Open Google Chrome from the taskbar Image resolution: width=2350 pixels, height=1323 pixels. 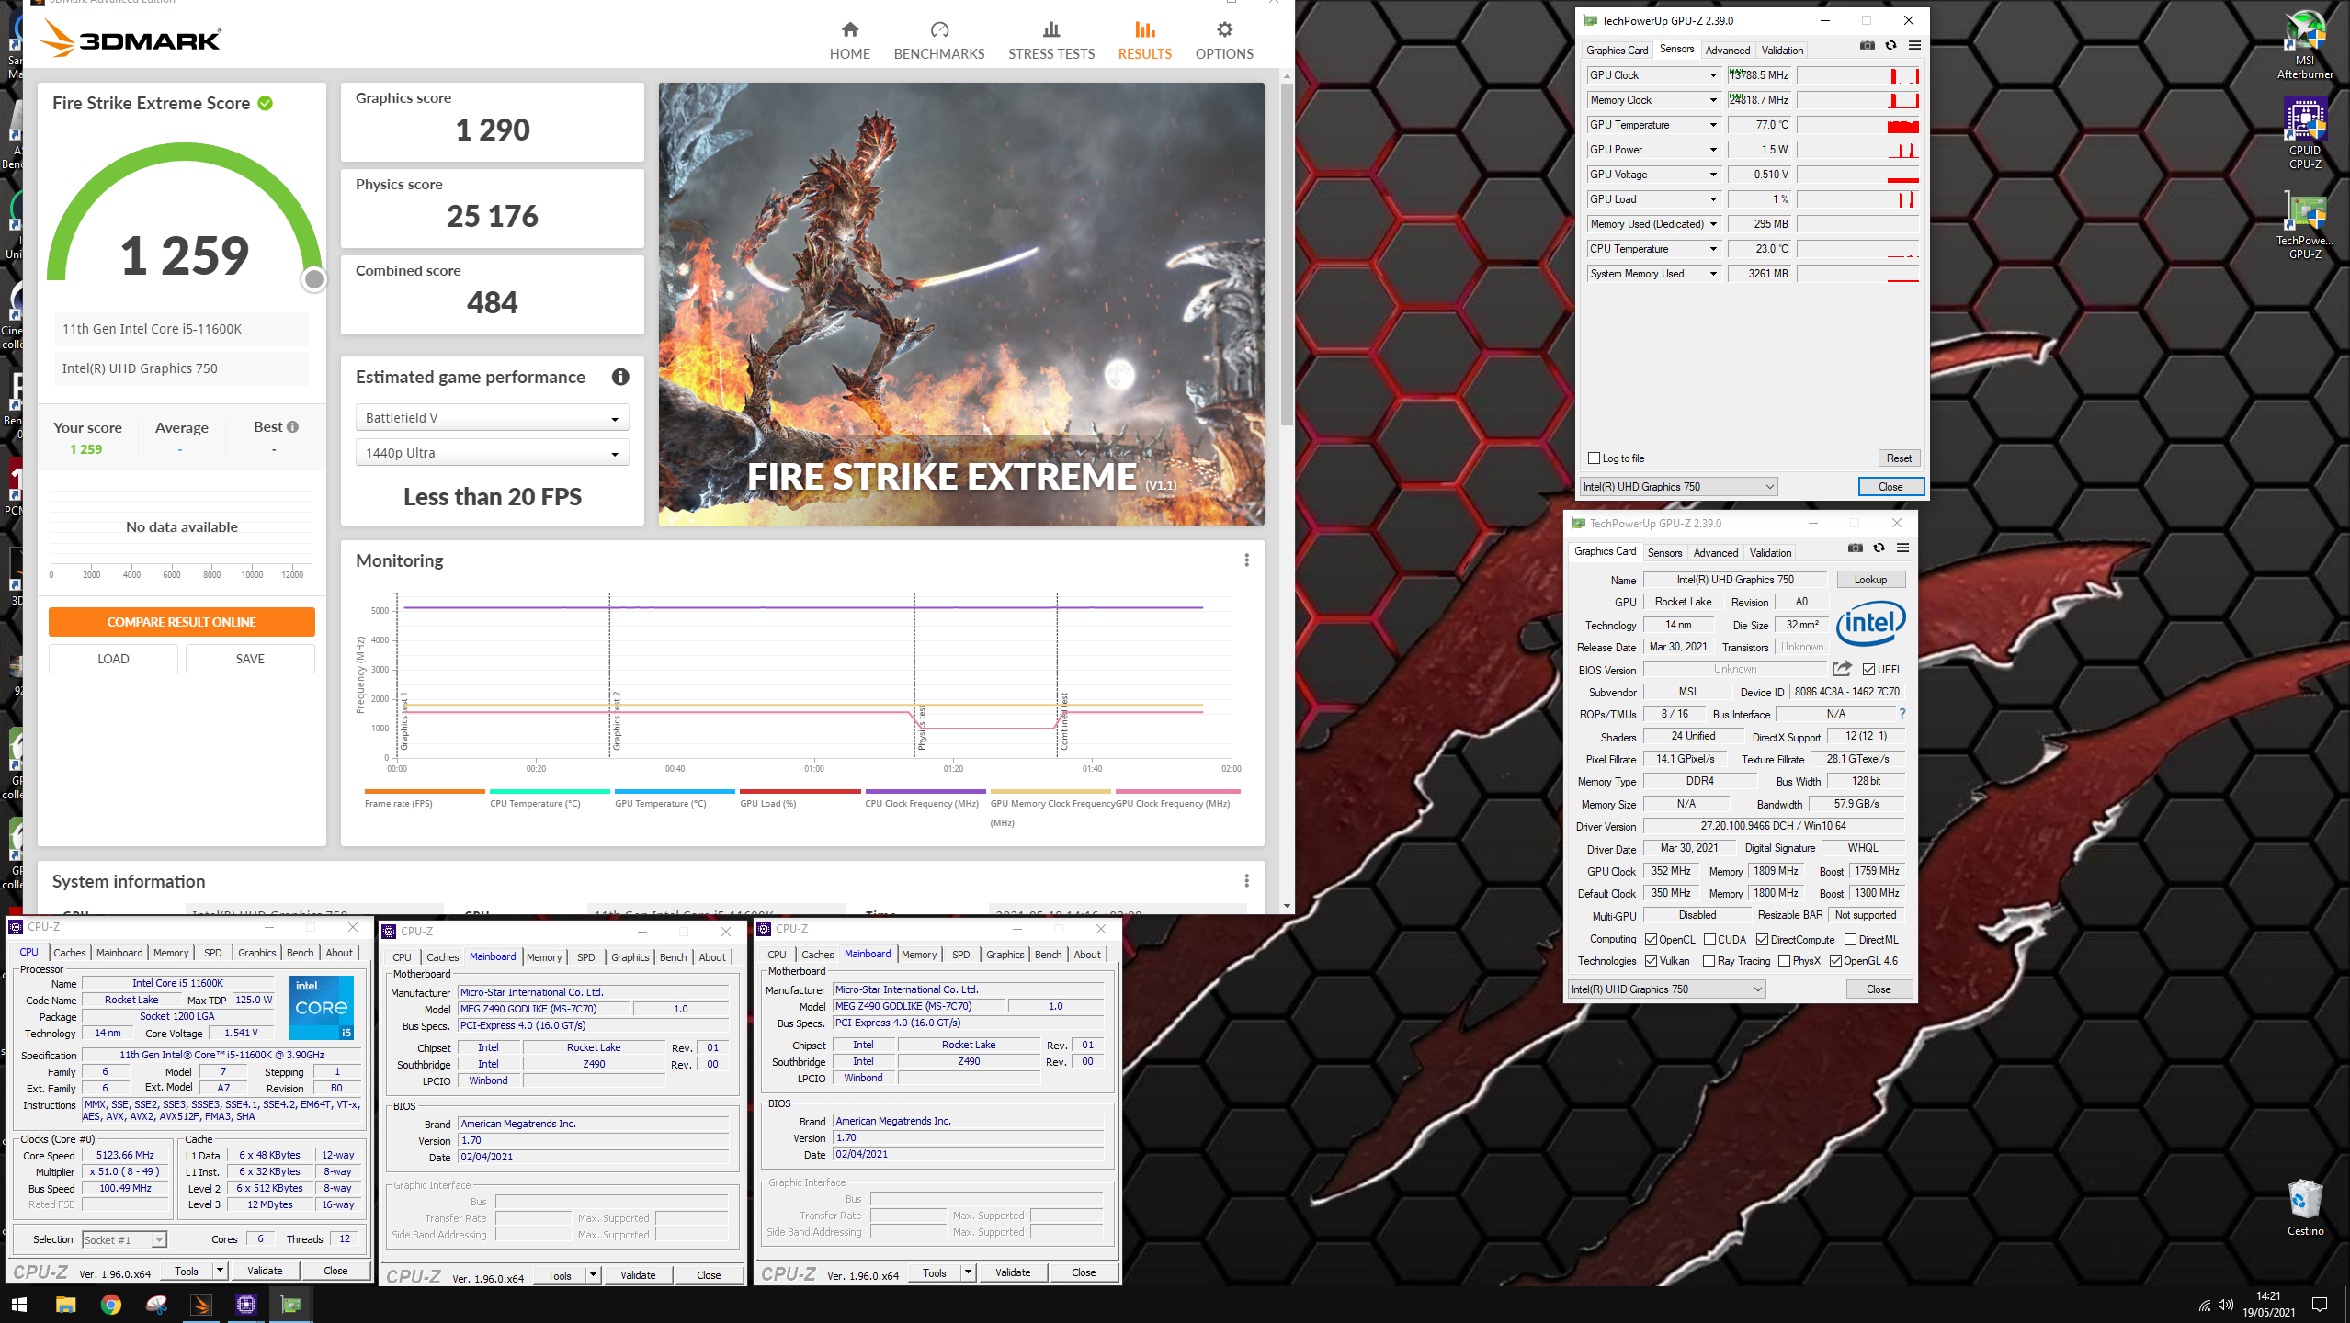point(110,1304)
